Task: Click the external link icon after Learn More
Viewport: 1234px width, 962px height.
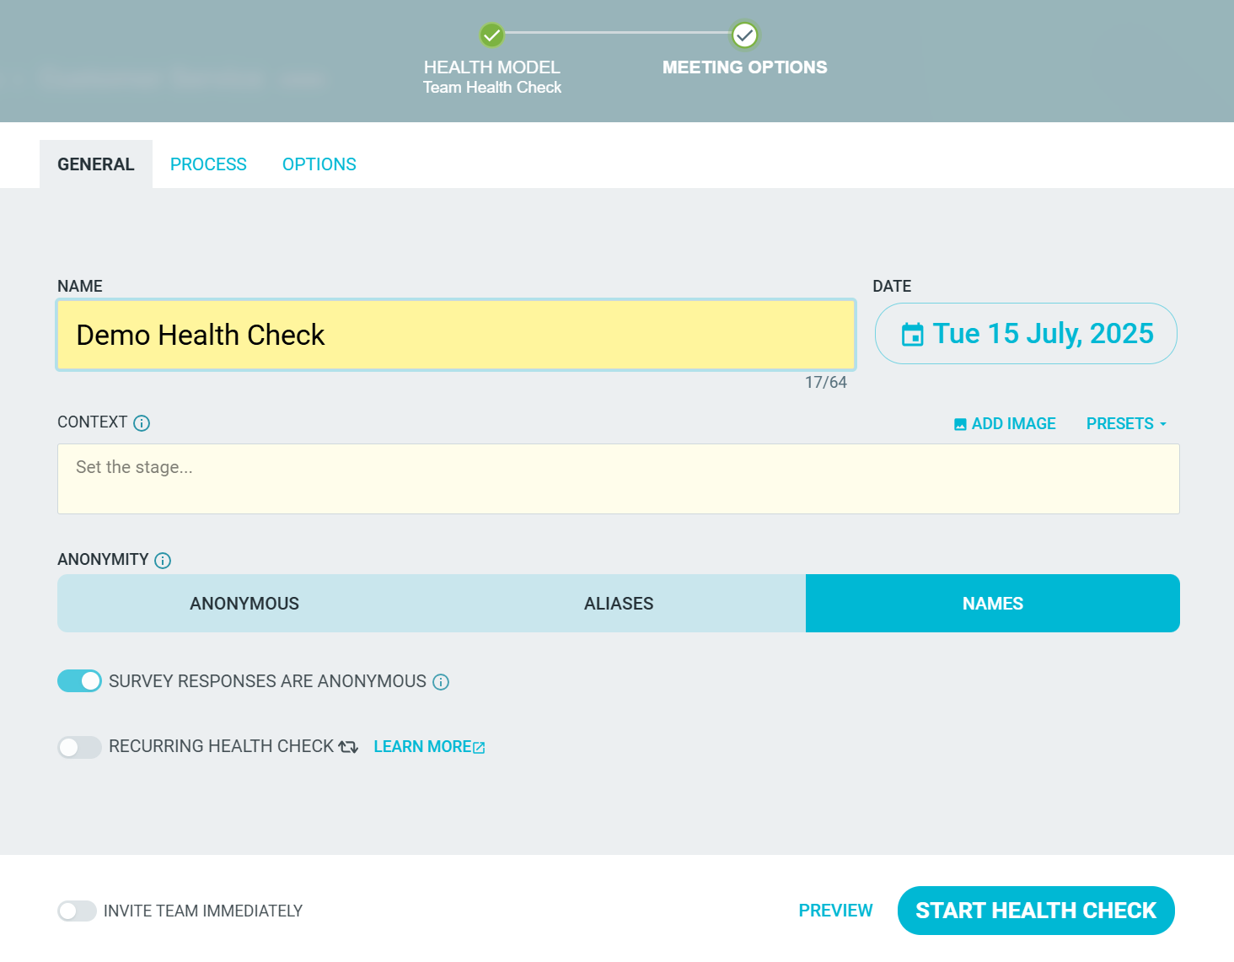Action: (x=479, y=748)
